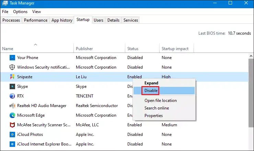Click Enabled status in McAfee row

pos(135,125)
